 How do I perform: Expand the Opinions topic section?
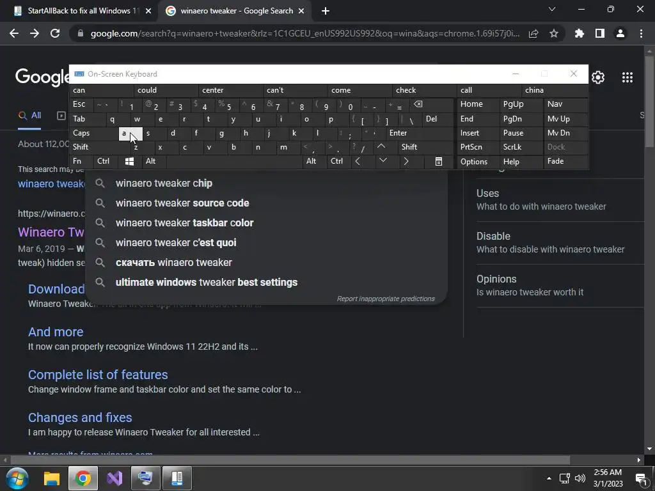(x=560, y=286)
